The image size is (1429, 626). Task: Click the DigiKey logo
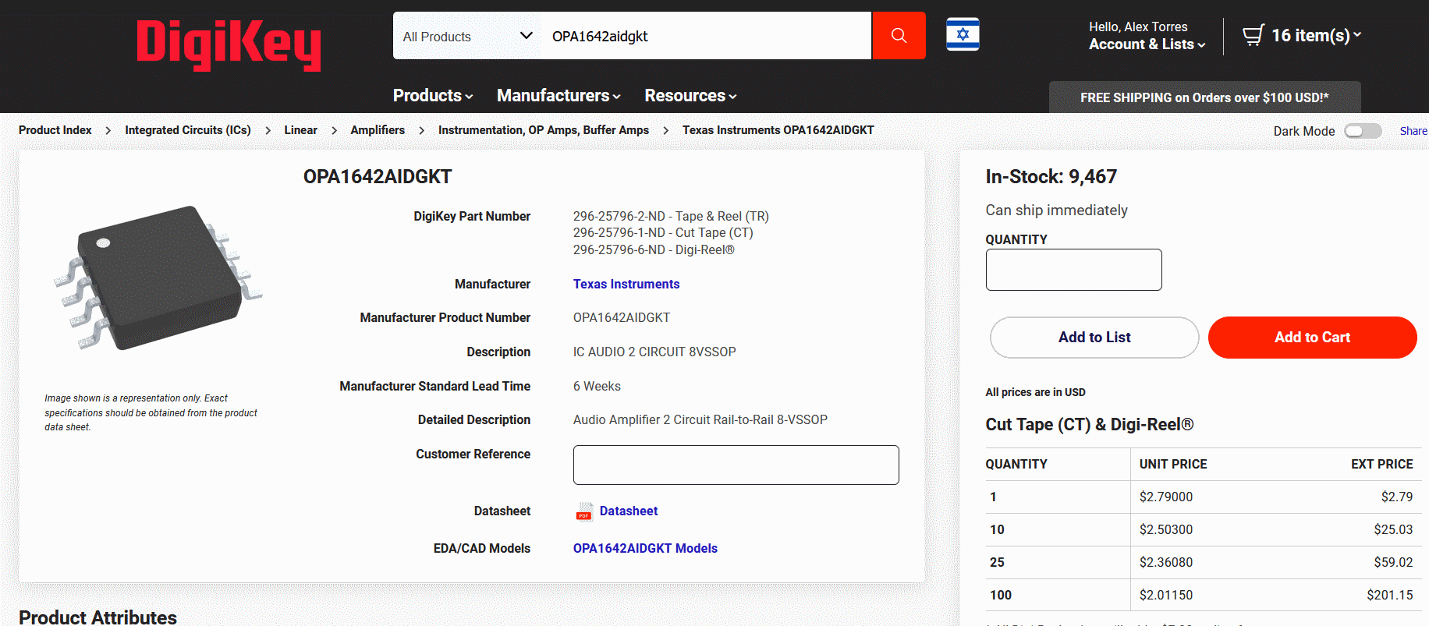pos(229,44)
